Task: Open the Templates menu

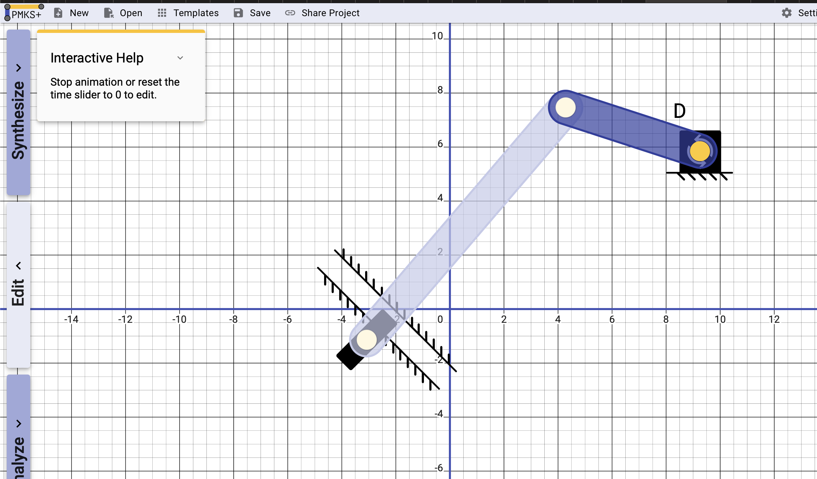Action: [x=188, y=13]
